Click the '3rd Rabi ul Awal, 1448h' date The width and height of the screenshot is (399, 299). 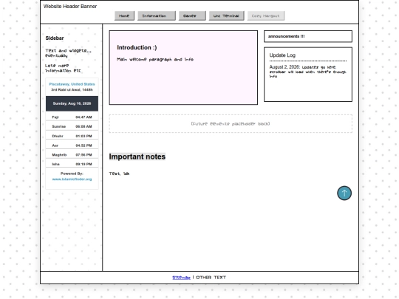72,90
